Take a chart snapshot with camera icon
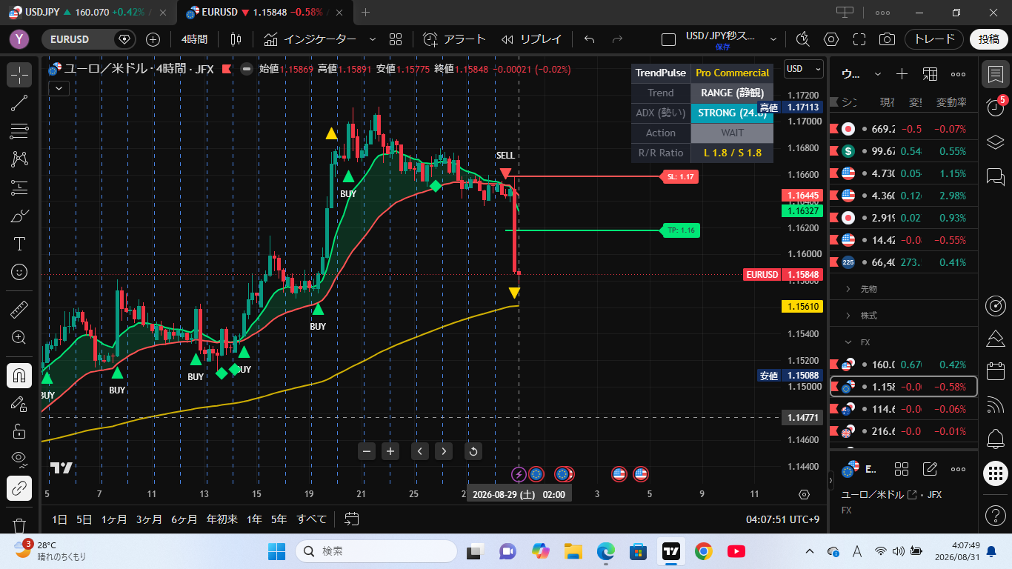Image resolution: width=1012 pixels, height=569 pixels. click(886, 39)
